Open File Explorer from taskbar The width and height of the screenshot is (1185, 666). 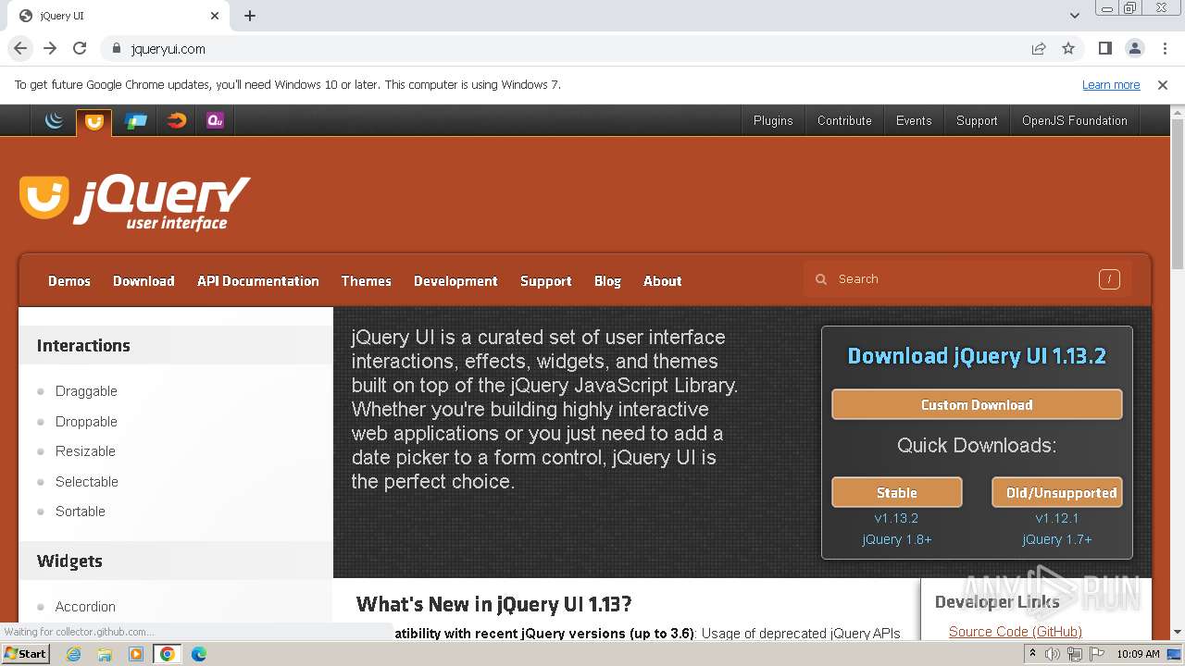105,654
